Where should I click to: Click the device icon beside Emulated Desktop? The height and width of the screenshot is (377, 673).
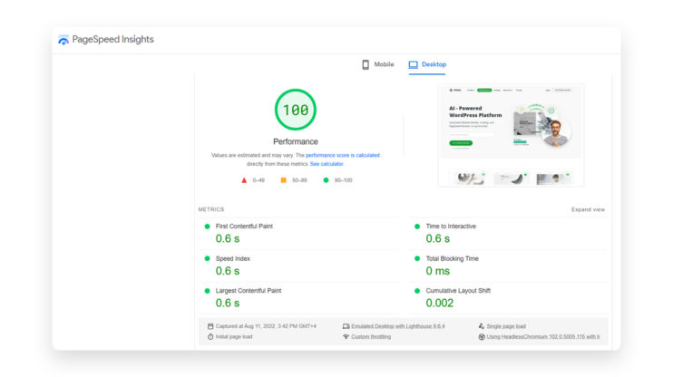[x=346, y=326]
